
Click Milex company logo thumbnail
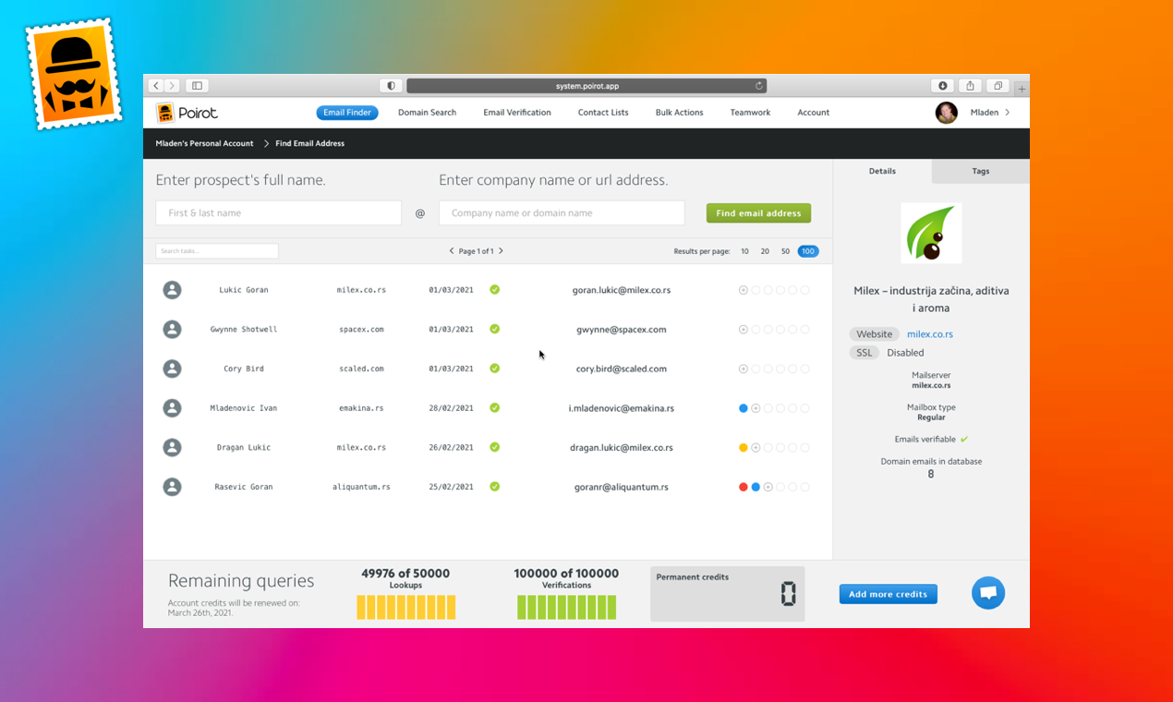click(931, 234)
